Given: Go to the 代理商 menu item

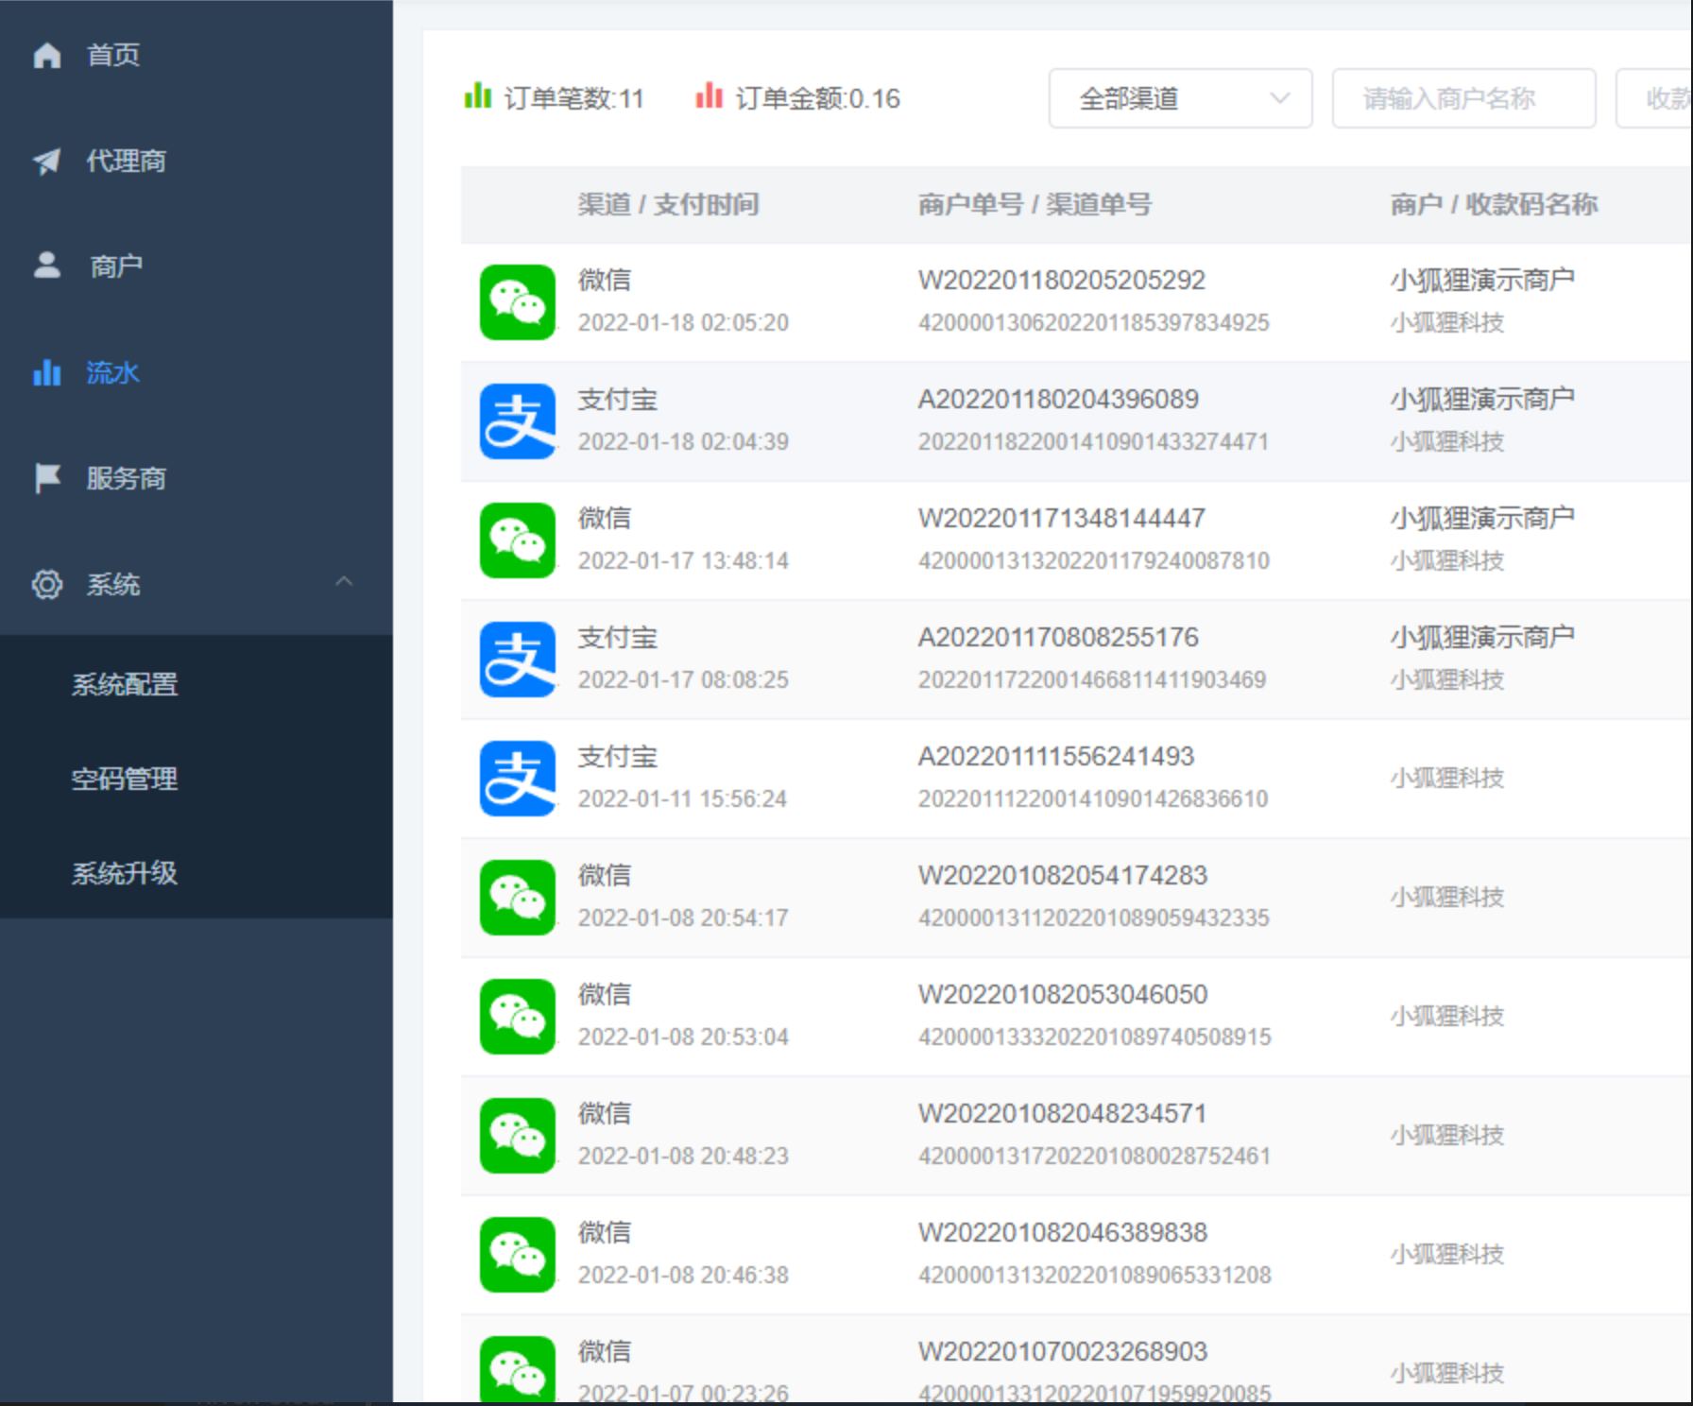Looking at the screenshot, I should [196, 162].
